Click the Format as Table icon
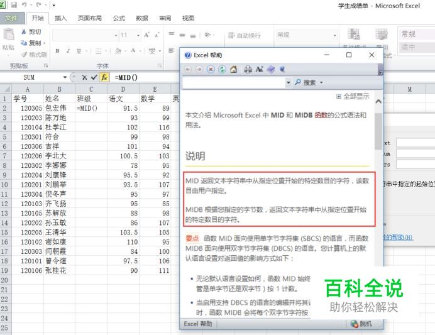 click(x=382, y=34)
